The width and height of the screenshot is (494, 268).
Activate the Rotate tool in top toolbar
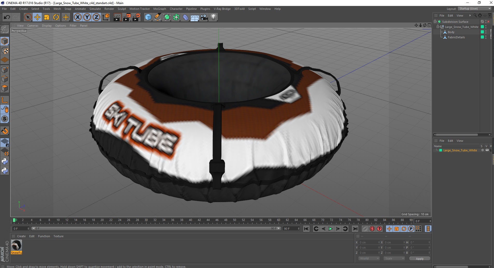(56, 17)
